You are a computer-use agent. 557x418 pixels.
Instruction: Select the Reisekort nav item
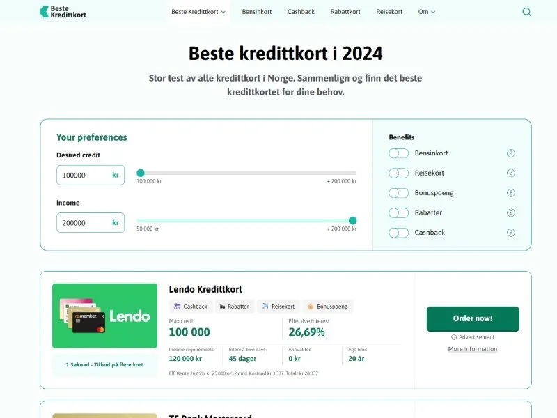[x=389, y=12]
